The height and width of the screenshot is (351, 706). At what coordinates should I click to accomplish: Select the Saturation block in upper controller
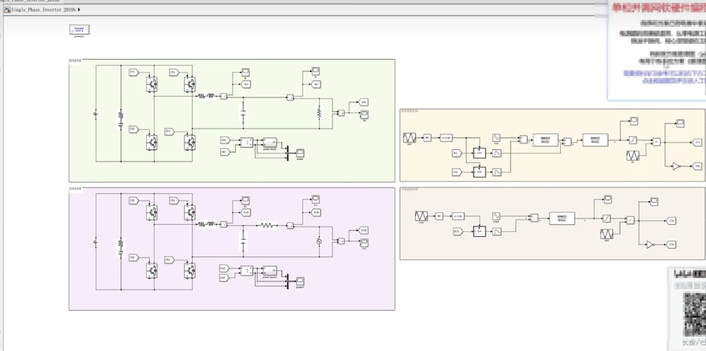(632, 140)
